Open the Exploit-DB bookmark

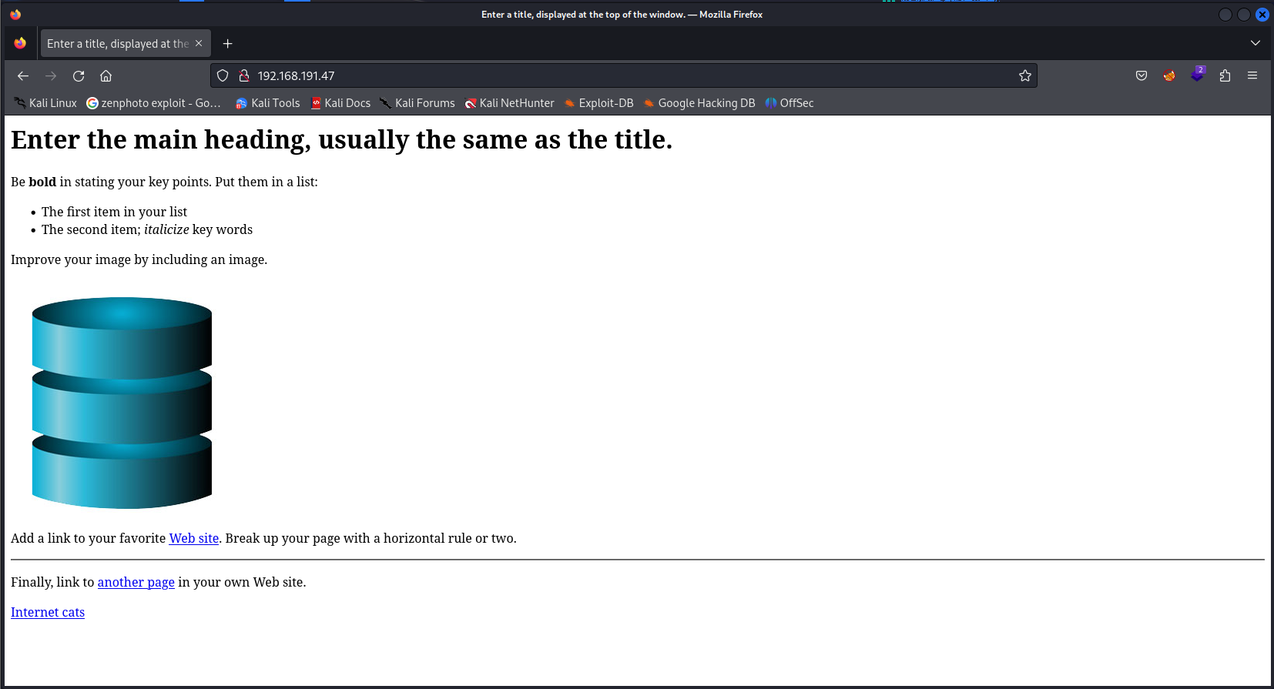pos(598,103)
